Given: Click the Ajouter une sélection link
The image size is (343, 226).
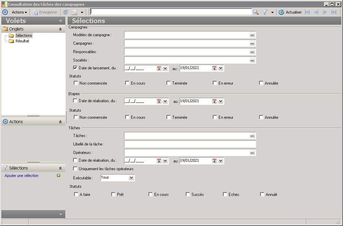Looking at the screenshot, I should (x=22, y=176).
